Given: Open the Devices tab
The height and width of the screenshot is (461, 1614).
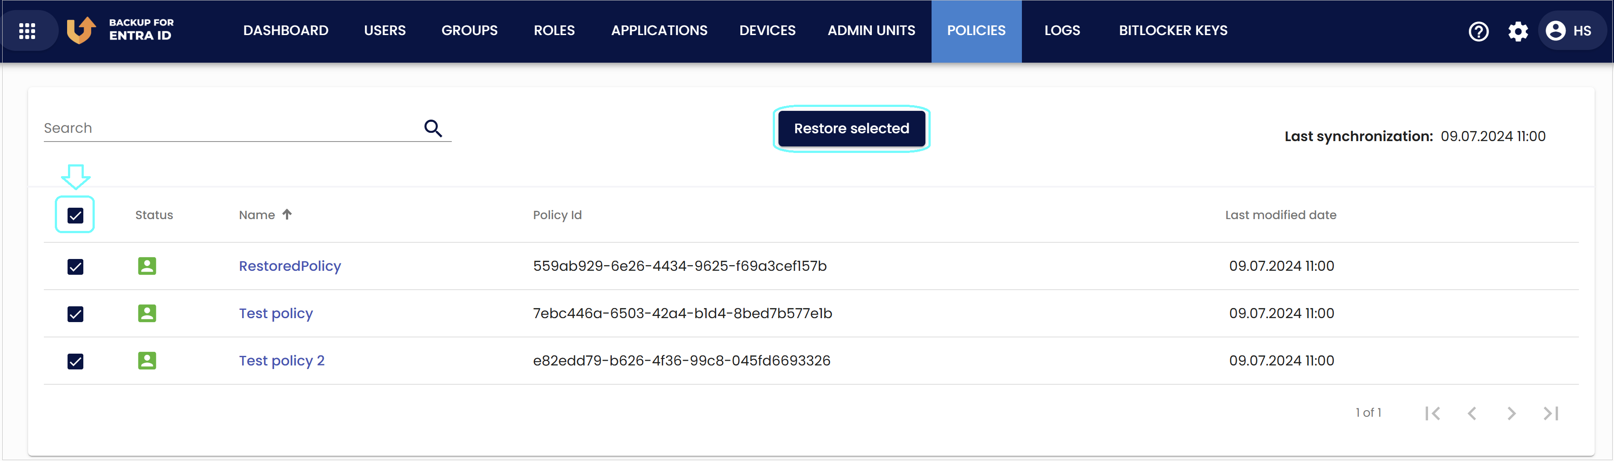Looking at the screenshot, I should 767,31.
